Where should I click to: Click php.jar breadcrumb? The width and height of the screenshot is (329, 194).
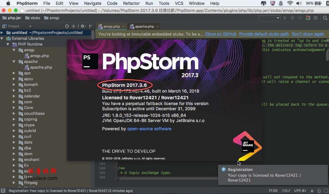(x=12, y=18)
